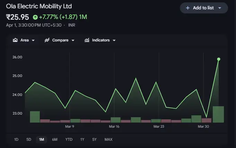Click the Ola Electric Mobility Ltd title
236x148 pixels.
(x=39, y=6)
